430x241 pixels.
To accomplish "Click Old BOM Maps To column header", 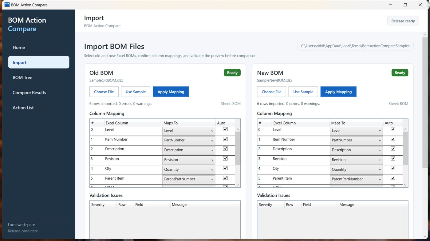I will tap(189, 123).
